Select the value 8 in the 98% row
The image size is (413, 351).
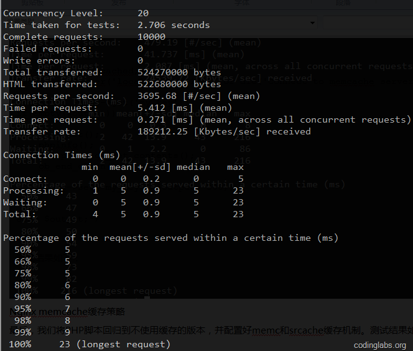[67, 321]
